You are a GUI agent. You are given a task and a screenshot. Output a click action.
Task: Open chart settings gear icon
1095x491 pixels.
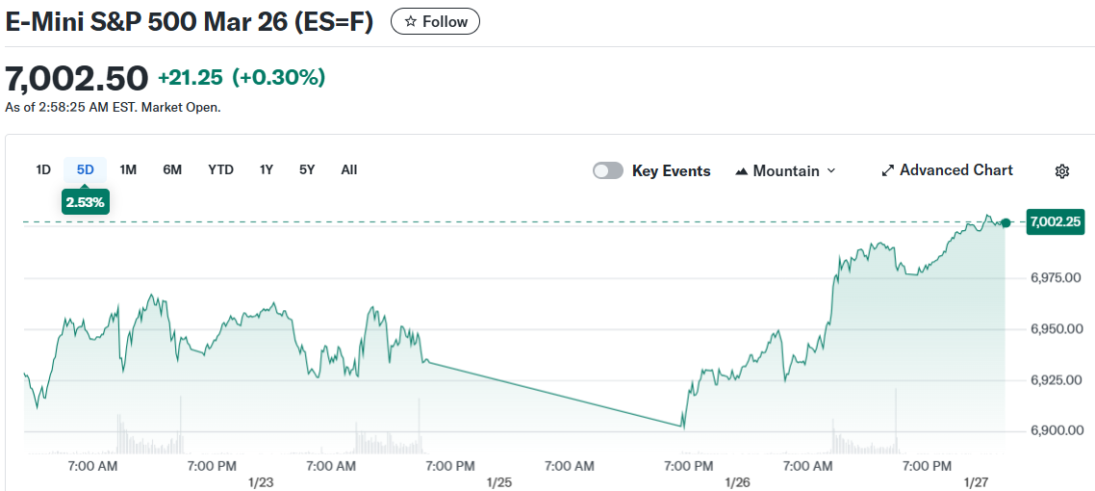click(1062, 171)
